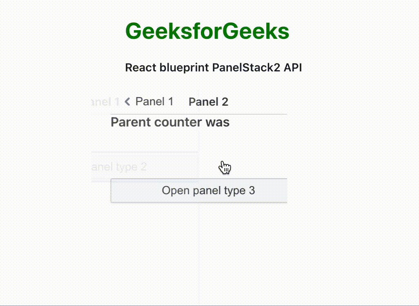This screenshot has width=419, height=306.
Task: Select the Parent counter was heading
Action: click(170, 122)
